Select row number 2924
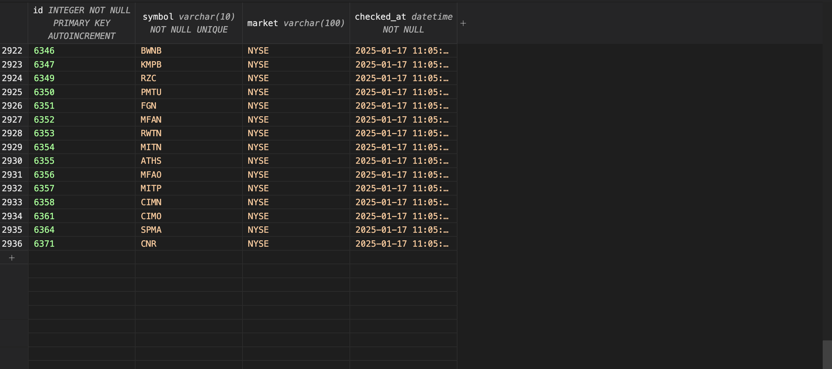Viewport: 832px width, 369px height. point(14,78)
